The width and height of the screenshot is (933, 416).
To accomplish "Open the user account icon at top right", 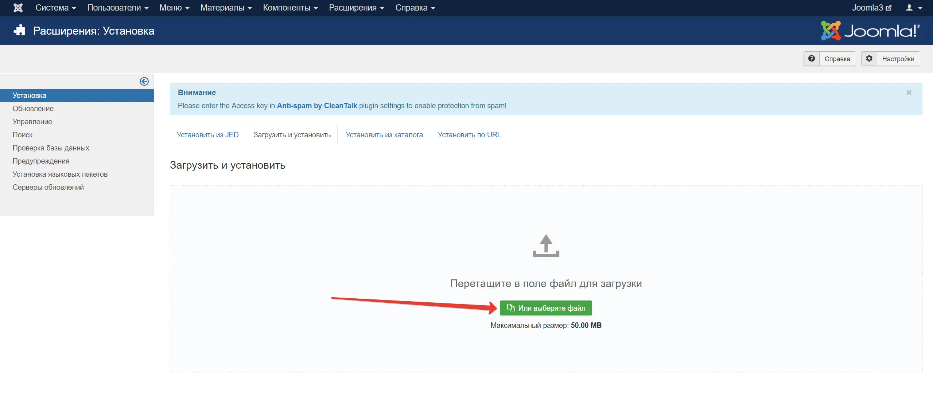I will (x=909, y=8).
